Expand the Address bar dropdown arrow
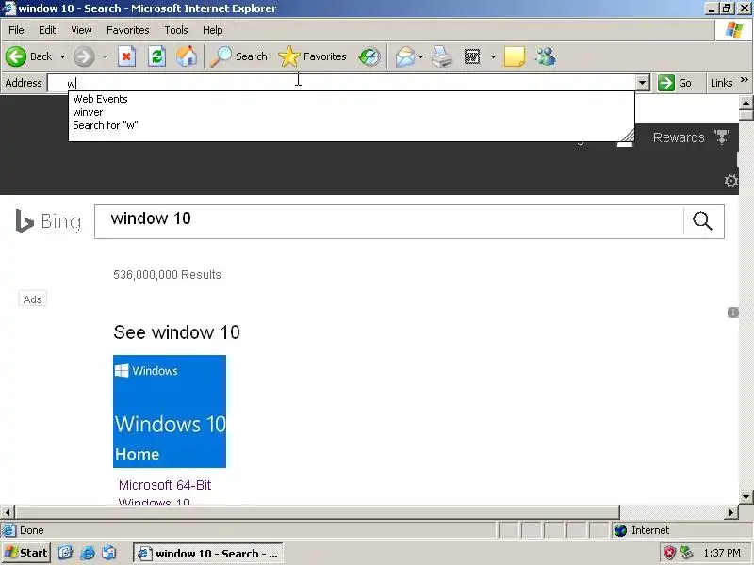The width and height of the screenshot is (754, 565). [643, 83]
